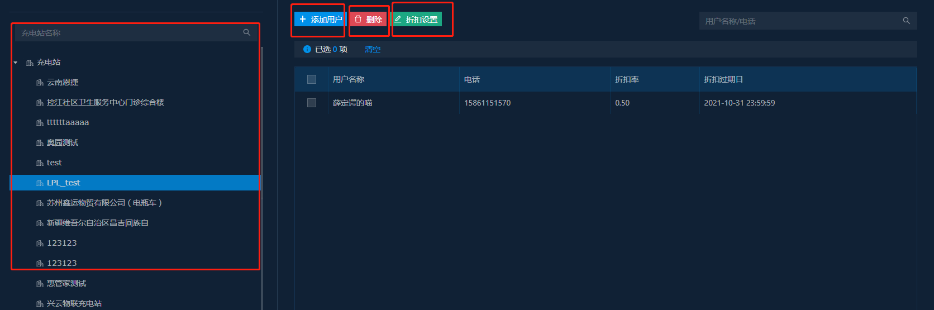Choose 控江社区卫生服务中心门诊综合楼 in station list
Viewport: 934px width, 310px height.
coord(105,102)
